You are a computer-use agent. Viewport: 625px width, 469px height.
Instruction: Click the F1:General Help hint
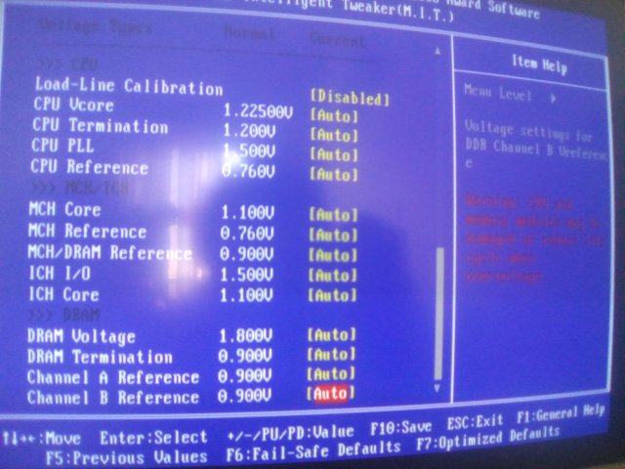(562, 414)
